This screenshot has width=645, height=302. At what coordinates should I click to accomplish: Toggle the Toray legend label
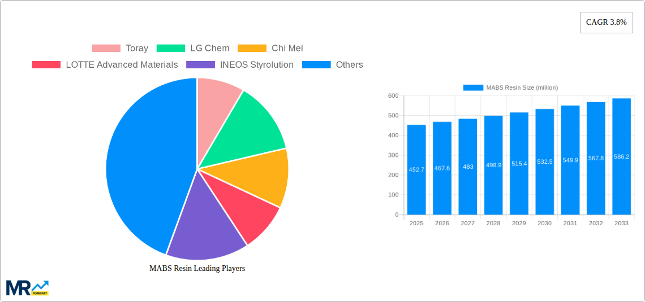point(137,48)
